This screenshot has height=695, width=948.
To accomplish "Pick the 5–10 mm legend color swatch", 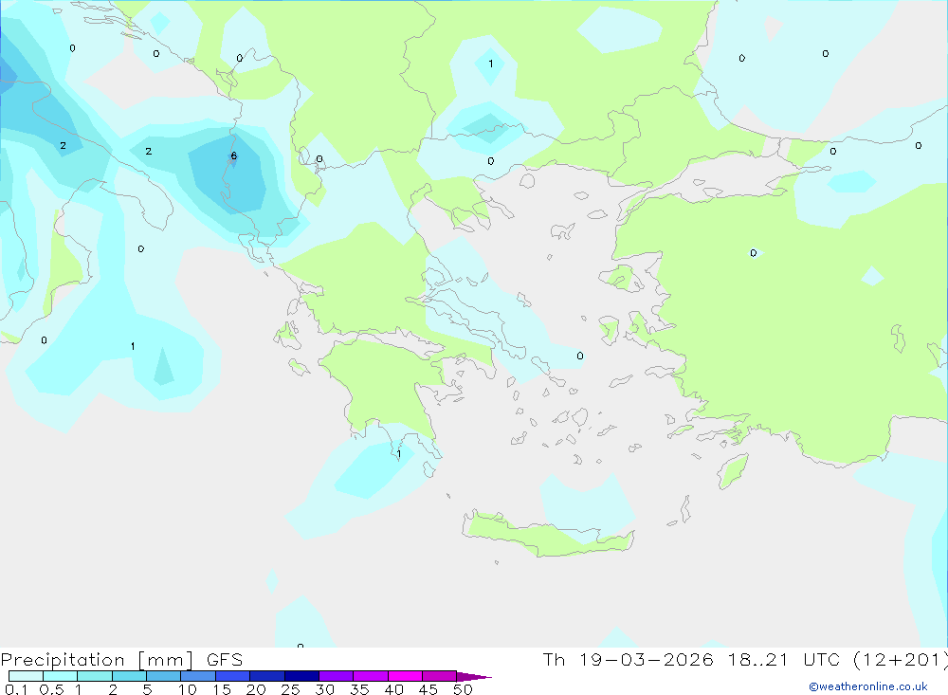I will coord(163,676).
